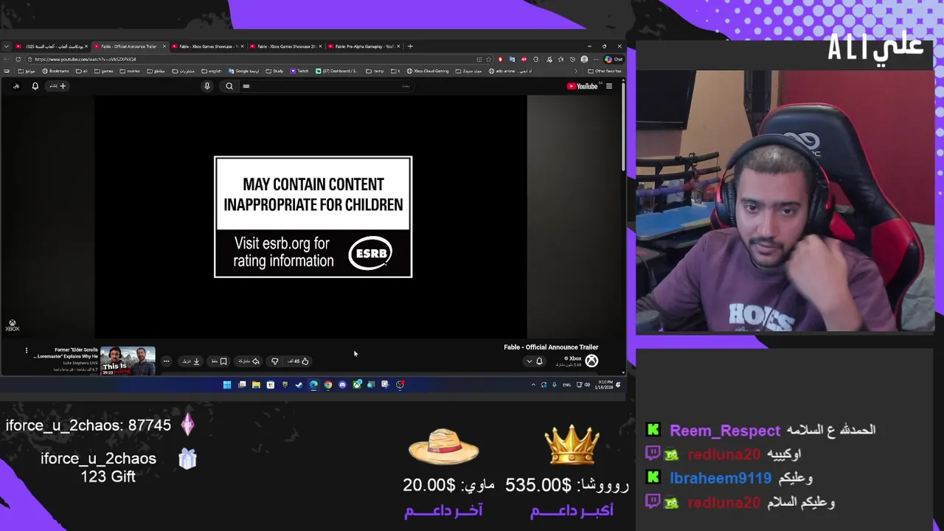This screenshot has height=531, width=944.
Task: Click the favorite star icon in address bar
Action: (x=488, y=59)
